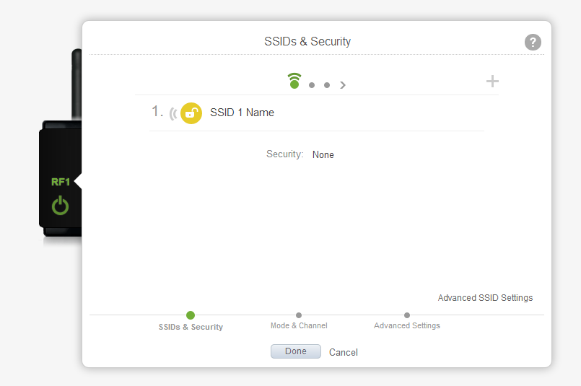The image size is (581, 386).
Task: Click the plus icon to add SSID
Action: [x=492, y=81]
